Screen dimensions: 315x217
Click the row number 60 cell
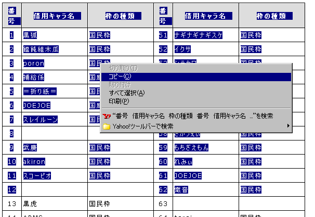[x=163, y=162]
